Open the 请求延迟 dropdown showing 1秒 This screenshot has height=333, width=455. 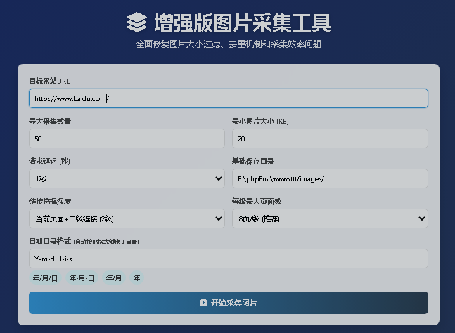pos(127,178)
